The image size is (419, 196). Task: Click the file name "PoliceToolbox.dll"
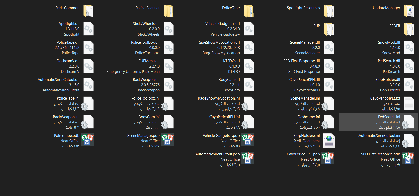145,42
